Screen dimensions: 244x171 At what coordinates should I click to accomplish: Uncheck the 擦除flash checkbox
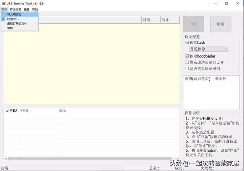pyautogui.click(x=187, y=42)
